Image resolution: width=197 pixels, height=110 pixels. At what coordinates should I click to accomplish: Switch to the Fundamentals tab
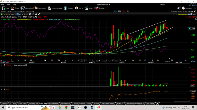(x=65, y=103)
